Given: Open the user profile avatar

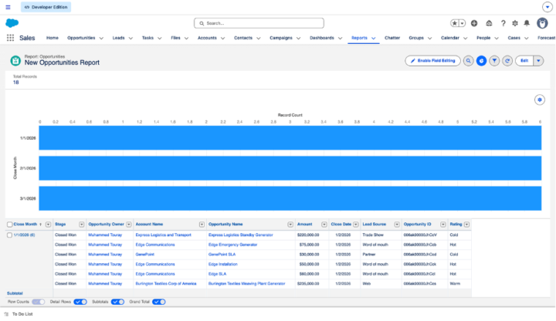Looking at the screenshot, I should [542, 23].
